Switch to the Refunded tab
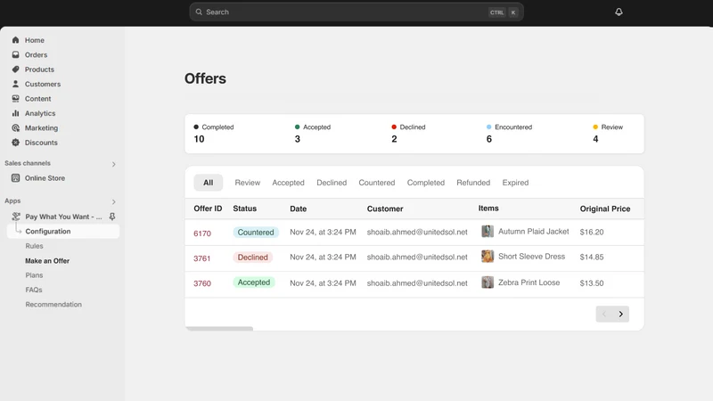This screenshot has height=401, width=713. pyautogui.click(x=473, y=183)
